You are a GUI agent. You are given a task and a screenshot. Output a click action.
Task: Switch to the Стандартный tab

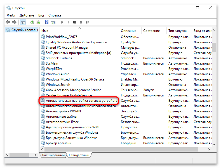pyautogui.click(x=79, y=155)
